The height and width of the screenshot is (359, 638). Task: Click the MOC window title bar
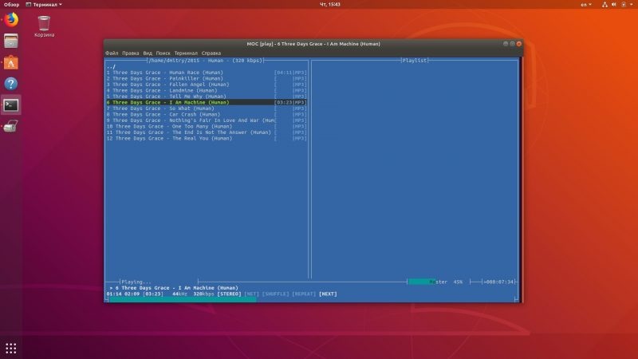pos(313,44)
